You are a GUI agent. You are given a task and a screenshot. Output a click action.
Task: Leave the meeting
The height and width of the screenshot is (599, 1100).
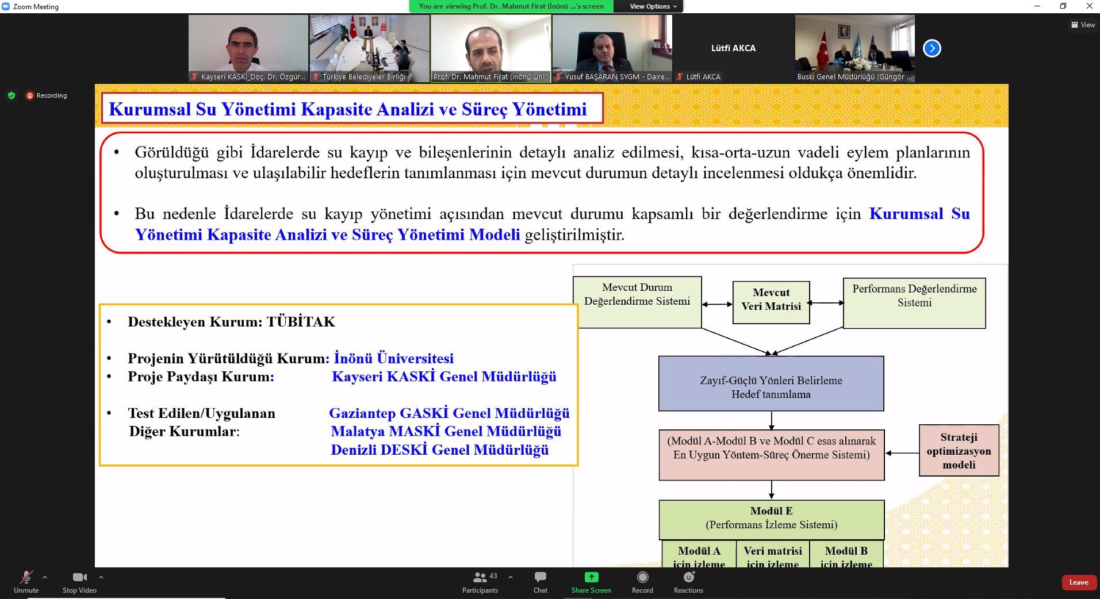tap(1078, 582)
